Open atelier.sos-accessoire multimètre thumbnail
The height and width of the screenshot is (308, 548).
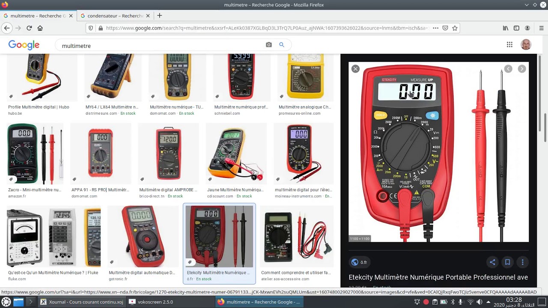[297, 236]
